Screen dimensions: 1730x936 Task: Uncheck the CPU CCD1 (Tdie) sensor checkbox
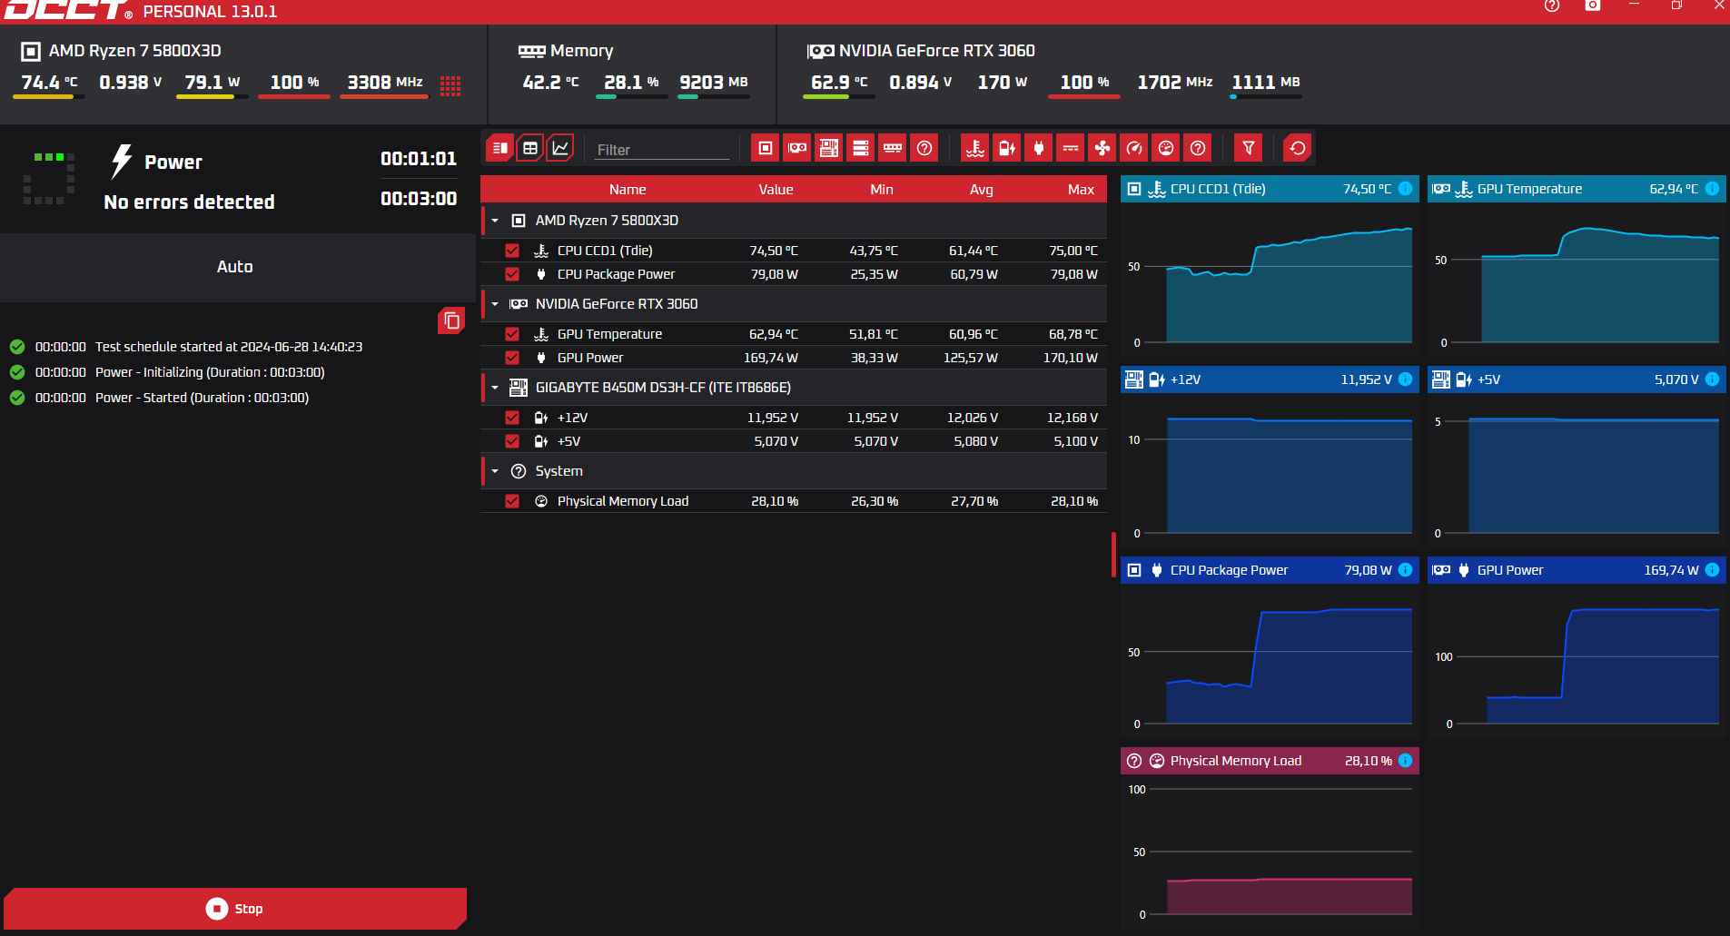pos(512,251)
